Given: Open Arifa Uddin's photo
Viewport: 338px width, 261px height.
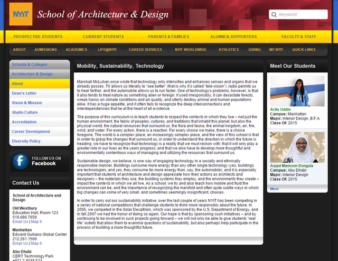Looking at the screenshot, I should pyautogui.click(x=297, y=91).
